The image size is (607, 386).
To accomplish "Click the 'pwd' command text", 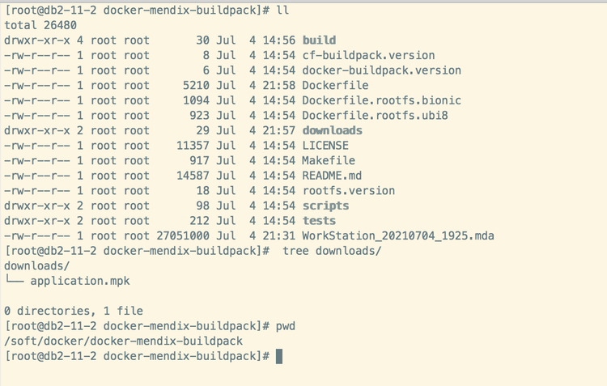I will [286, 326].
